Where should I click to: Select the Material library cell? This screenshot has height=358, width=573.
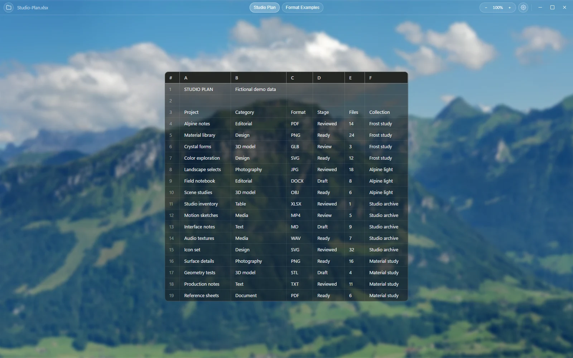coord(205,135)
